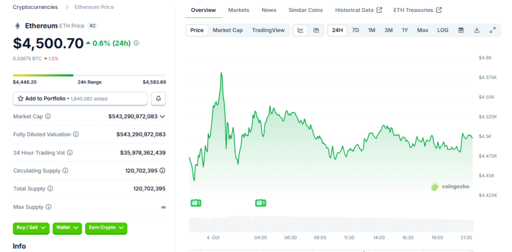Image resolution: width=512 pixels, height=252 pixels.
Task: Open the Markets tab
Action: 238,10
